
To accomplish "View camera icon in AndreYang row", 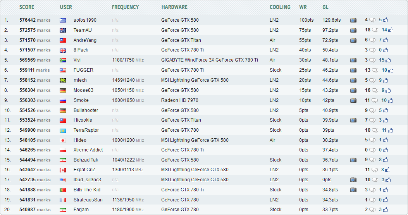I will tap(353, 40).
